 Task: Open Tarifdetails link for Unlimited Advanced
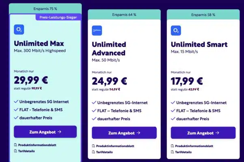[105, 152]
